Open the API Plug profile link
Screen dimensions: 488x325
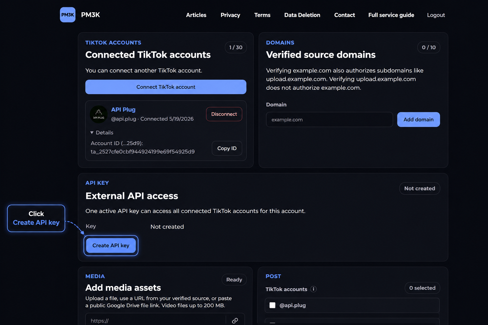(x=123, y=109)
